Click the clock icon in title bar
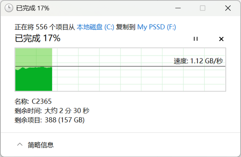 pos(9,8)
